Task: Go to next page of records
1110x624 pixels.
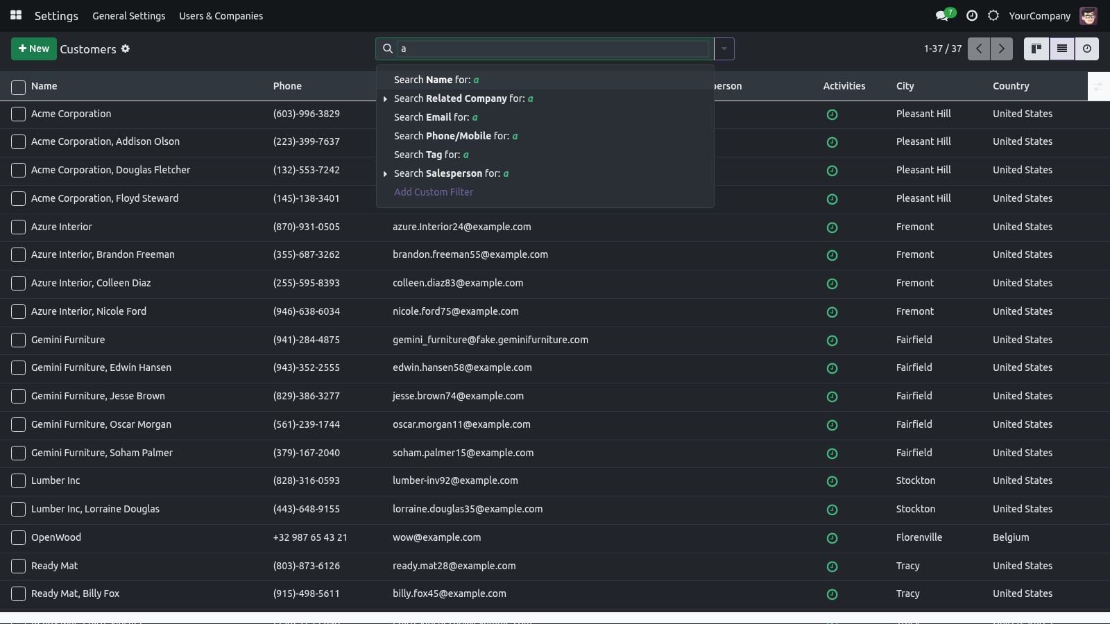Action: pos(1002,49)
